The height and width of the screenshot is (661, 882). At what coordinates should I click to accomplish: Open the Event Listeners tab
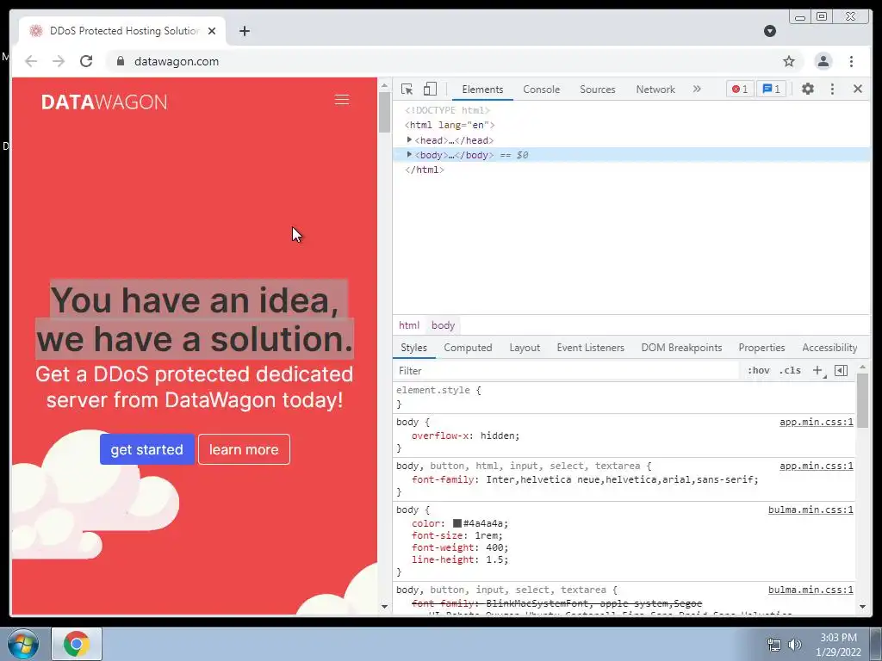[591, 348]
